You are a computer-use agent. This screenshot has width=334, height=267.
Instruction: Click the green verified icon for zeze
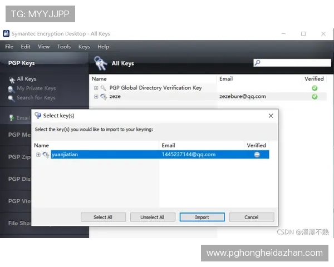point(315,96)
